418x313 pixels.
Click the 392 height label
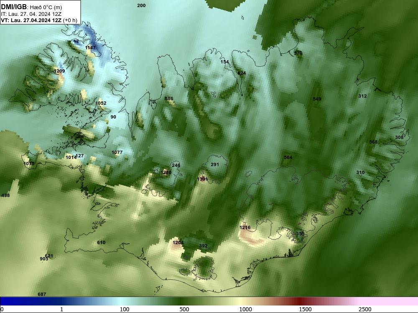(203, 246)
